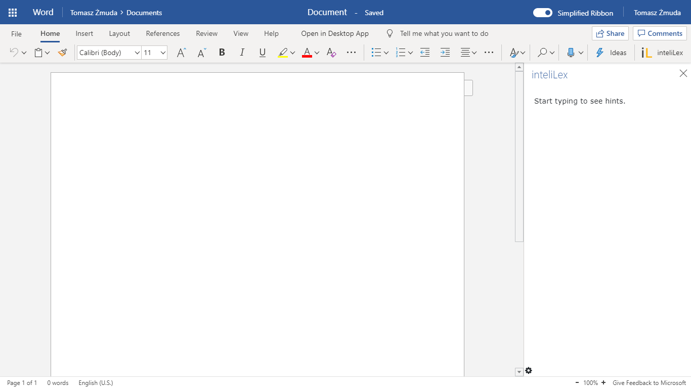
Task: Click the text alignment icon
Action: pyautogui.click(x=465, y=53)
